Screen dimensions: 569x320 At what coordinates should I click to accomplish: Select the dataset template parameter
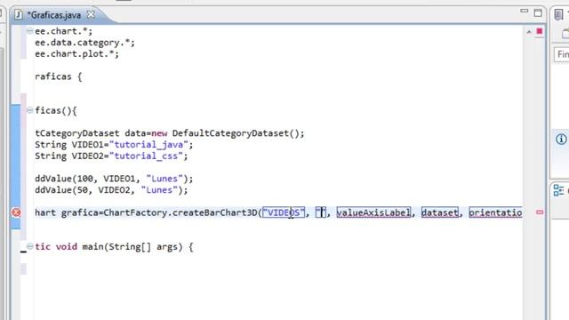click(x=439, y=212)
